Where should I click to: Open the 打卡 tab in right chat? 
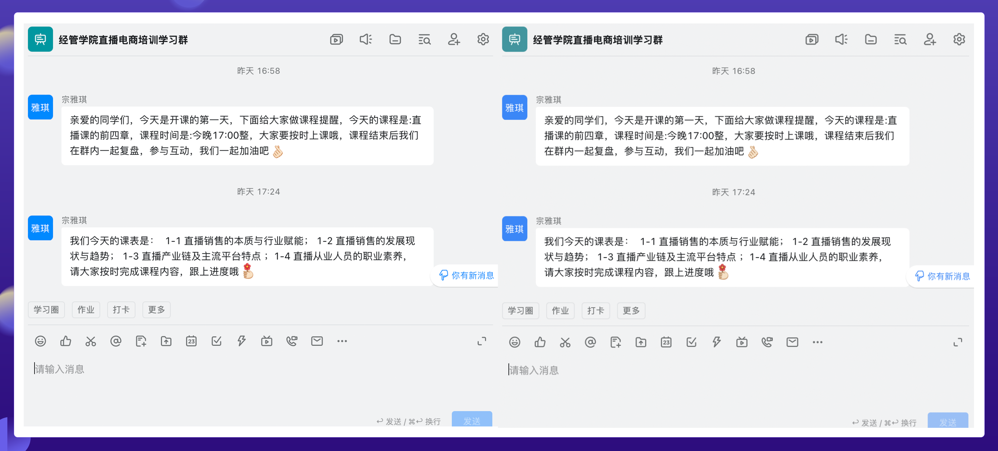[x=595, y=311]
